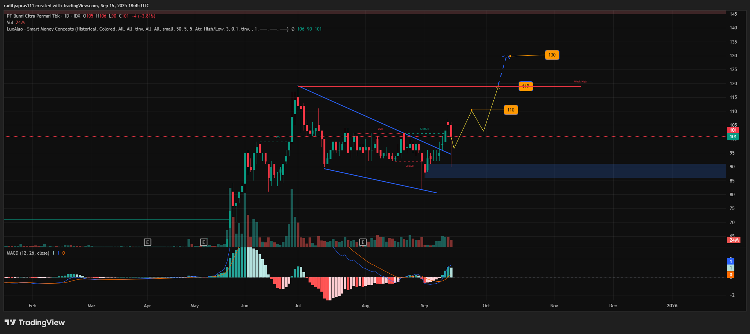Click the BOS label near June

click(277, 137)
